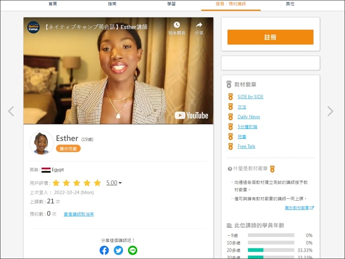This screenshot has height=259, width=345.
Task: Click the right arrow to view next teacher
Action: 330,111
